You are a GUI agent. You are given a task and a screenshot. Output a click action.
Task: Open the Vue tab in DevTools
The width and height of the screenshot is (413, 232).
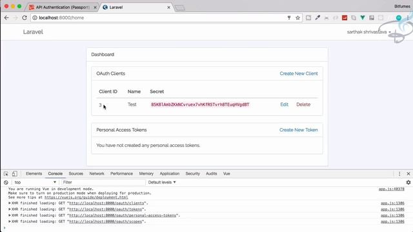227,173
